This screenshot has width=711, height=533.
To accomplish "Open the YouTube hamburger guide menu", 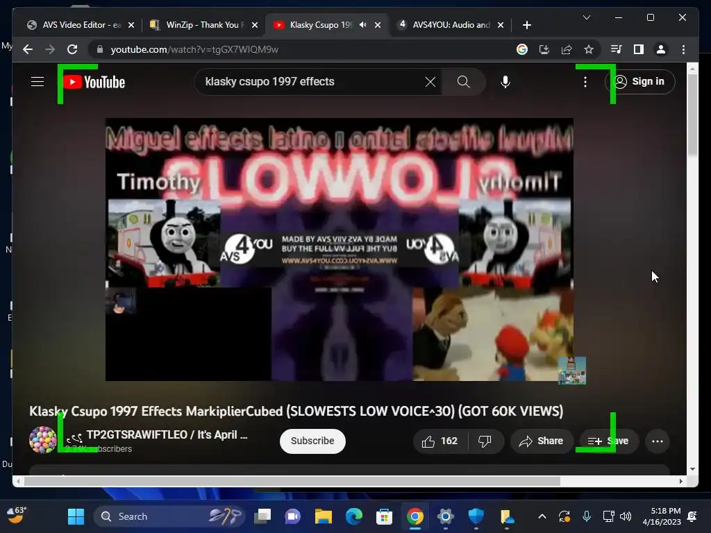I will pos(37,82).
